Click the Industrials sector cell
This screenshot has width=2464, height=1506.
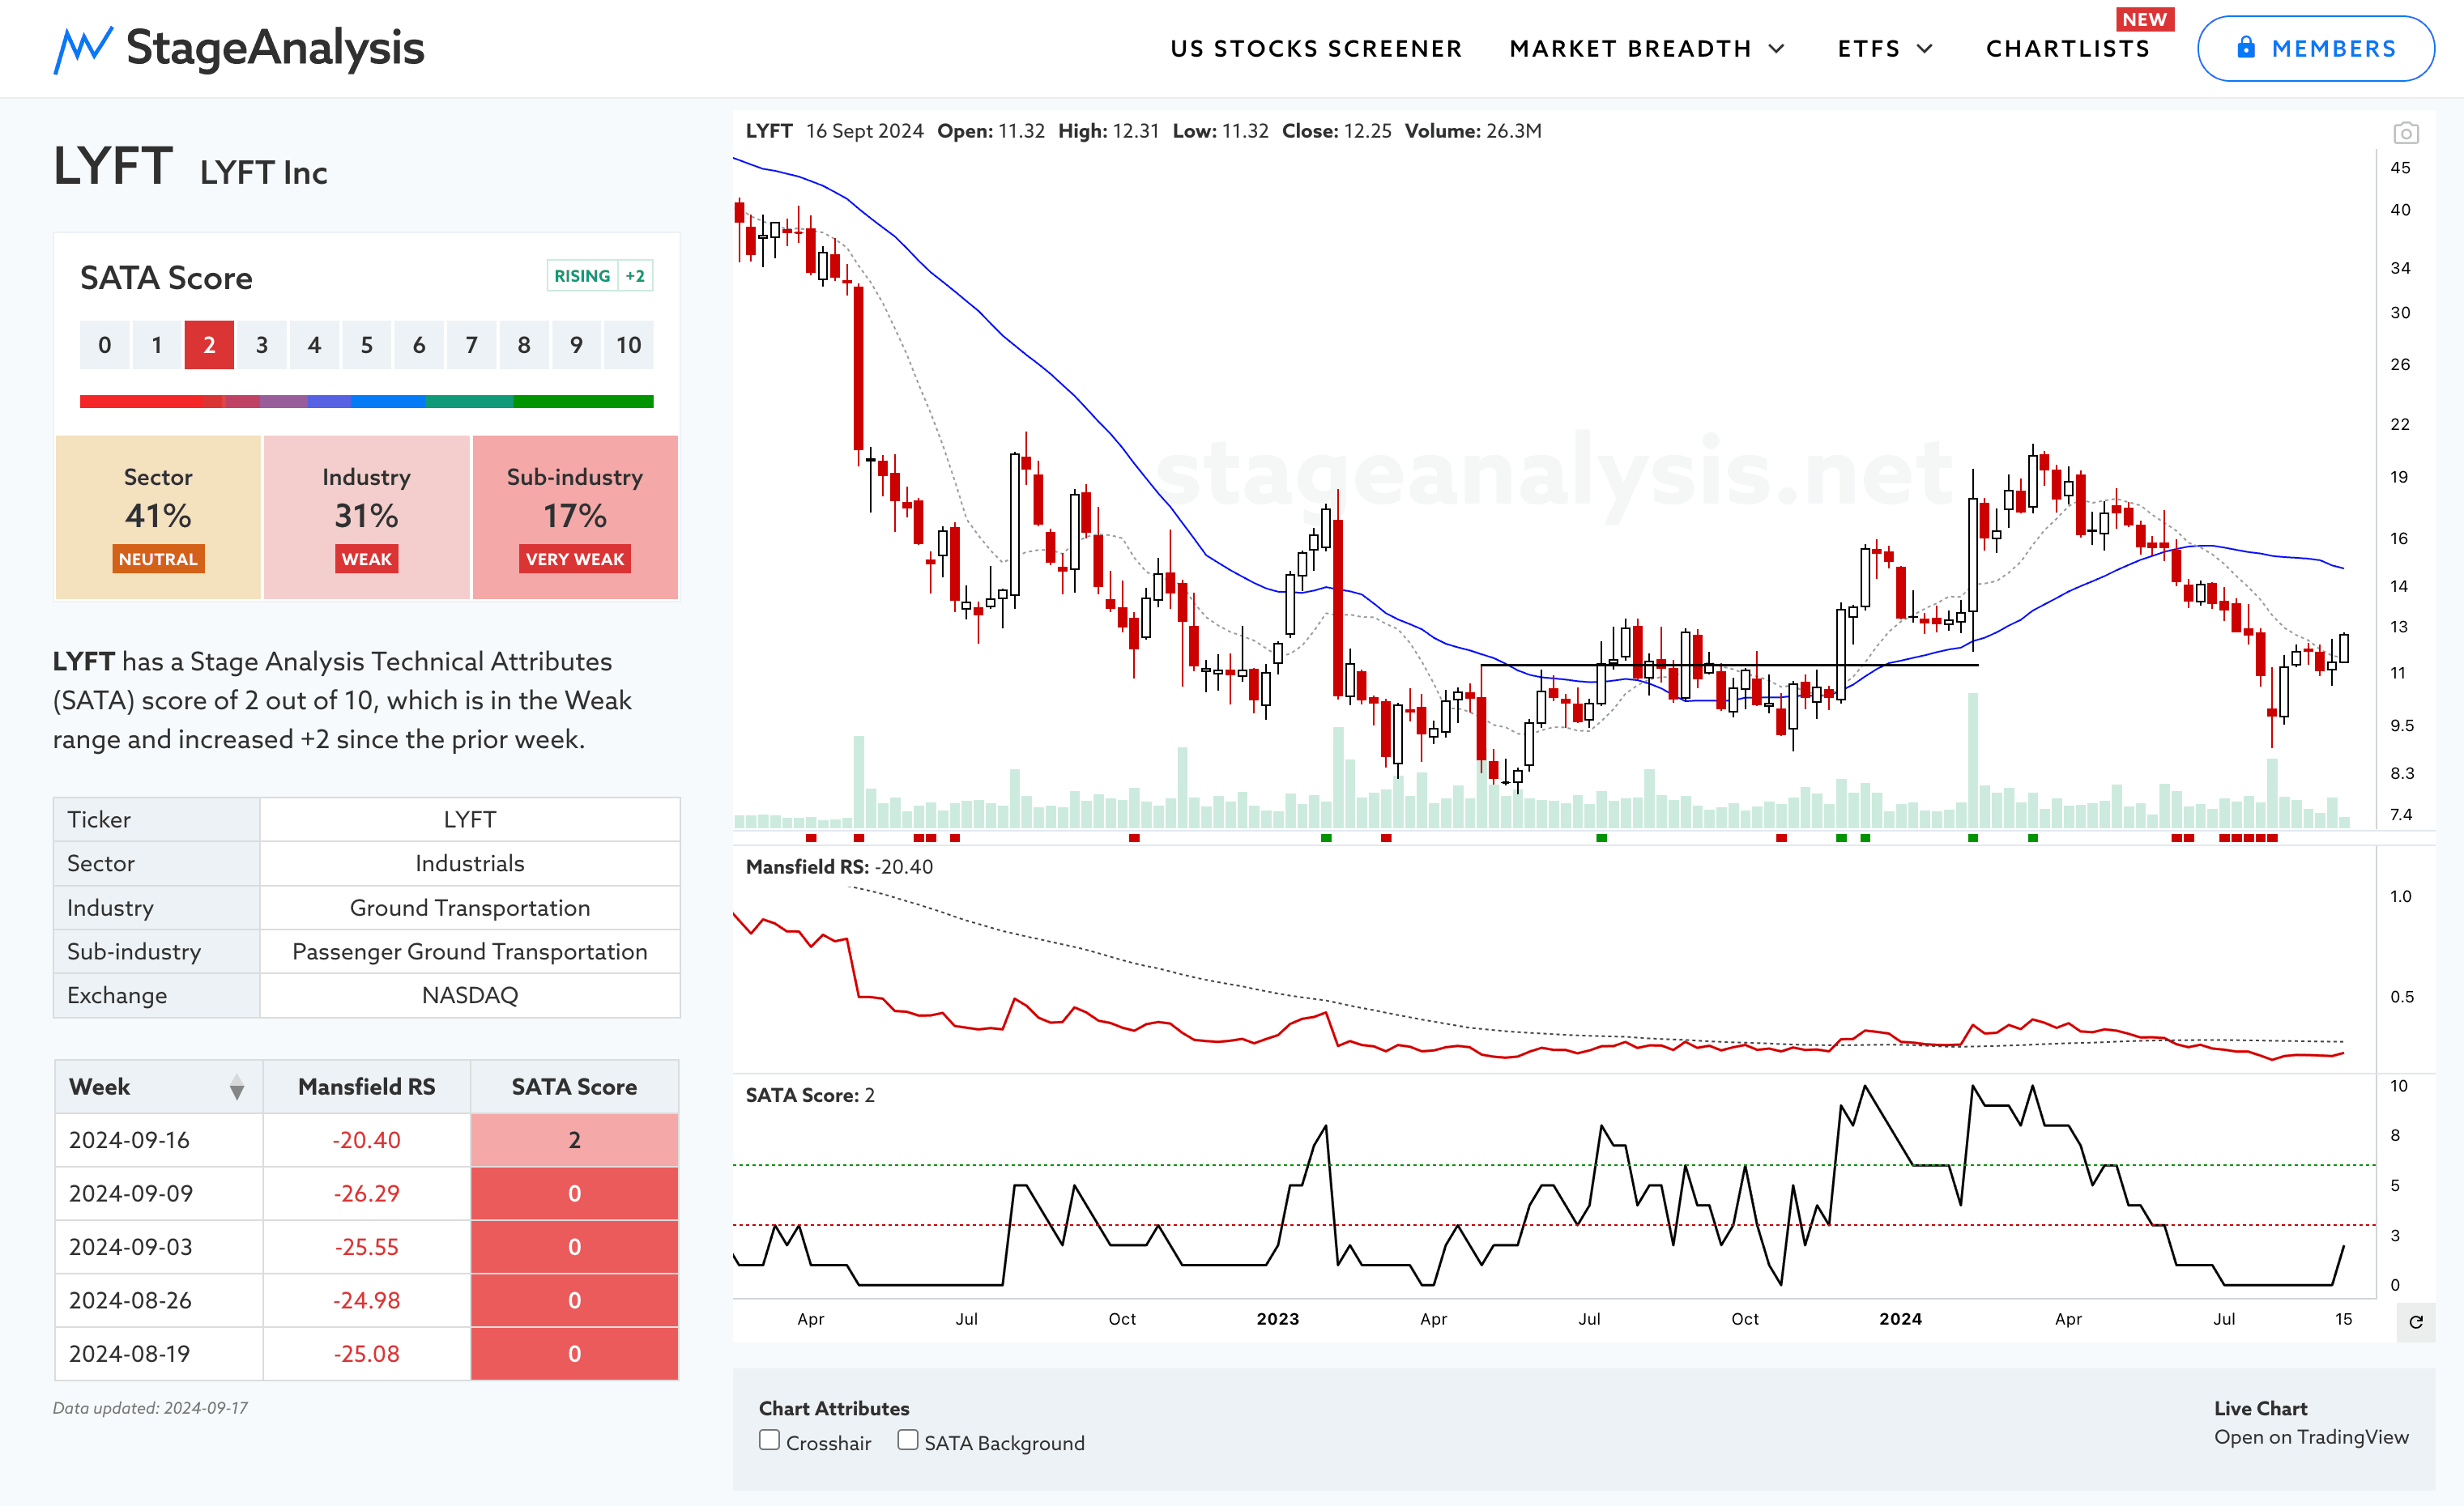click(x=470, y=863)
